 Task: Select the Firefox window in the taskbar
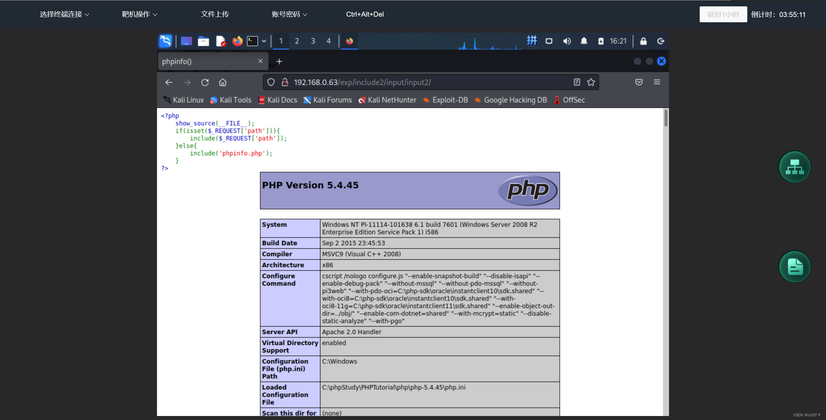pyautogui.click(x=349, y=41)
